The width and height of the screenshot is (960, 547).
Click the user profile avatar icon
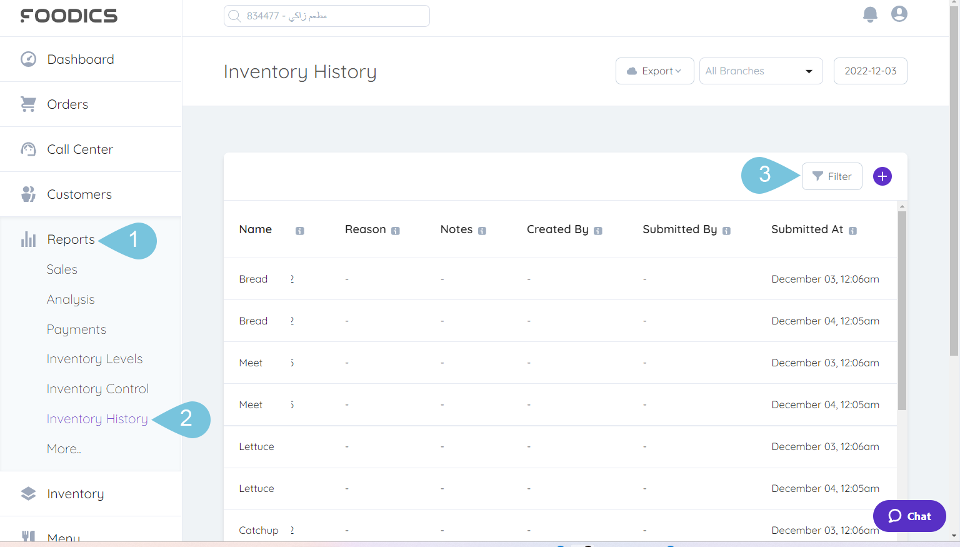click(x=899, y=14)
